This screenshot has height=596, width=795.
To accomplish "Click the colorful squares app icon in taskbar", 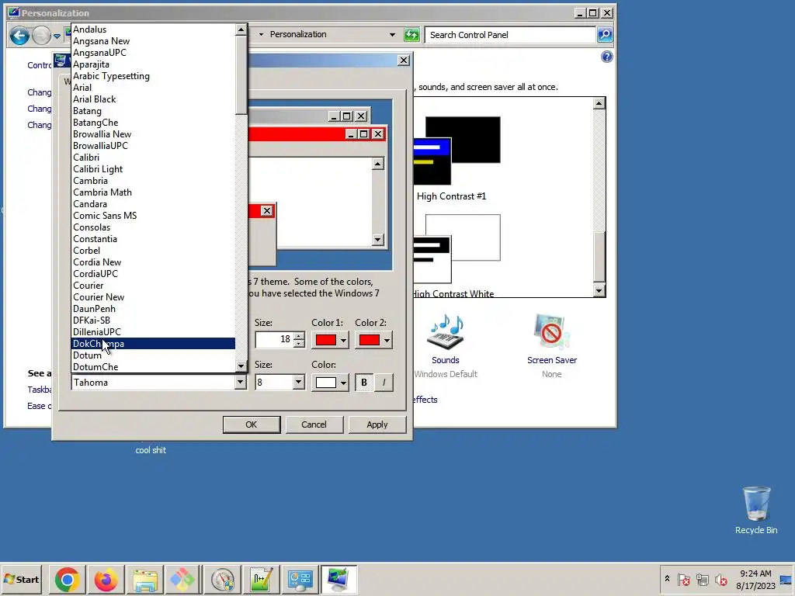I will tap(182, 579).
